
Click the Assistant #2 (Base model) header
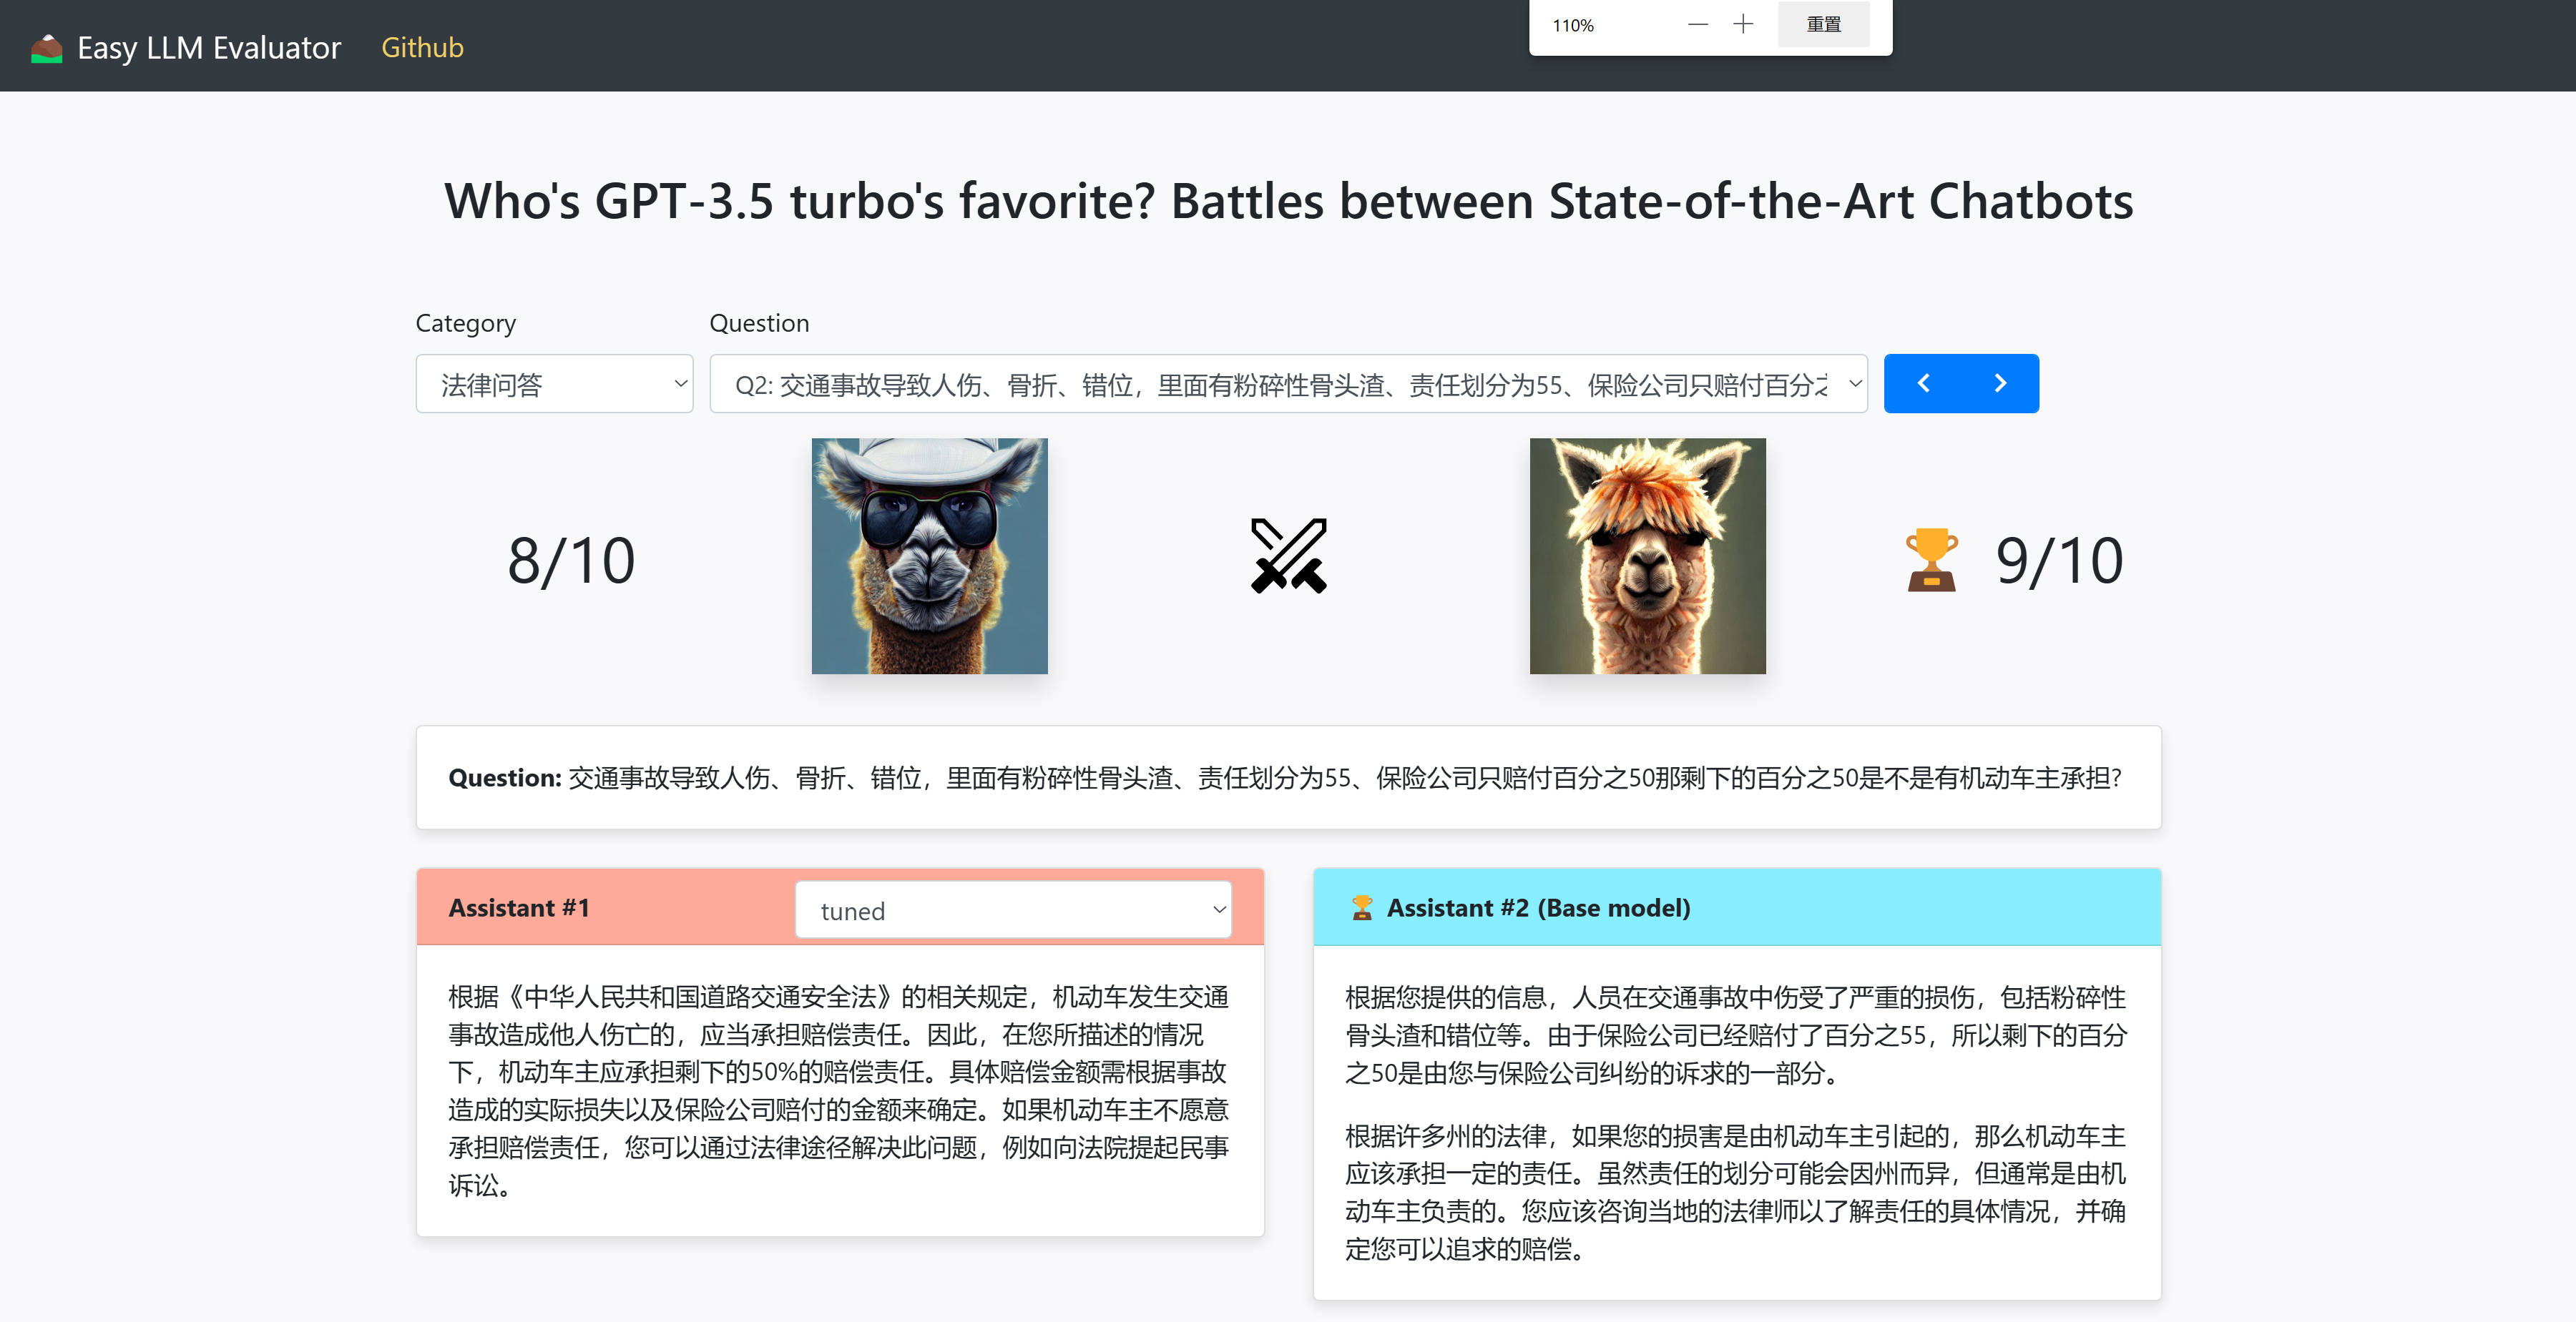tap(1538, 907)
